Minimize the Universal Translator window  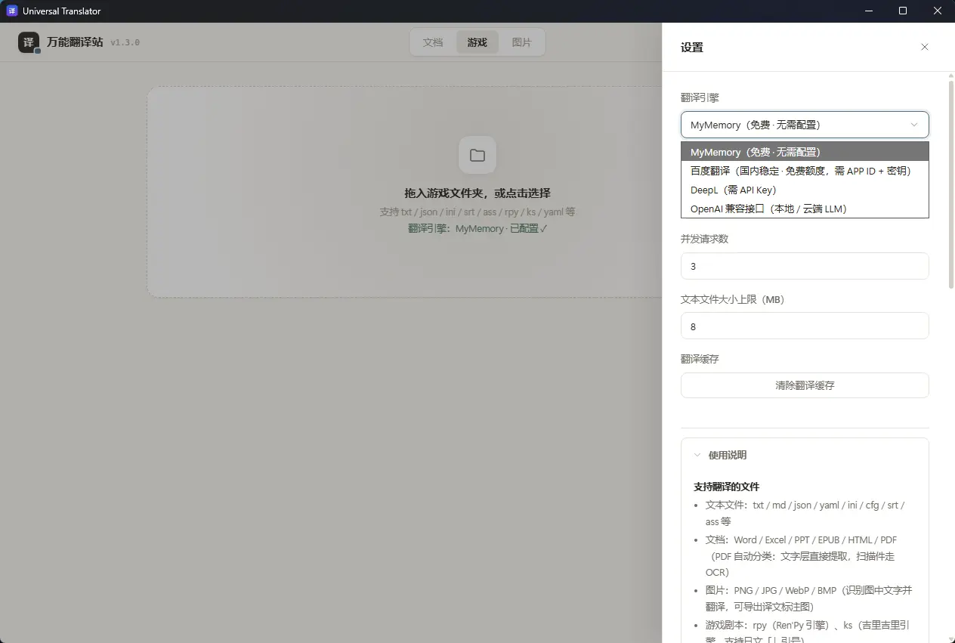pos(867,11)
